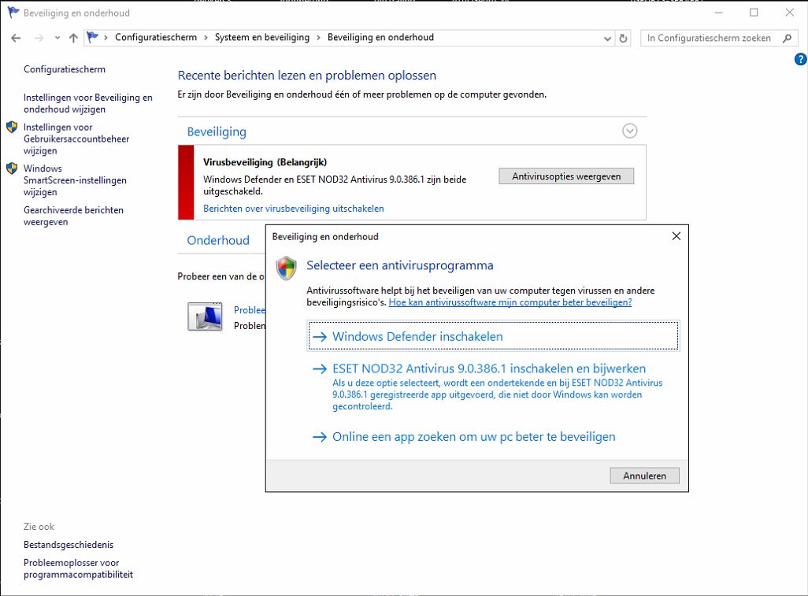Minimize the Beveiliging en onderhoud window
The height and width of the screenshot is (596, 808).
pyautogui.click(x=719, y=13)
